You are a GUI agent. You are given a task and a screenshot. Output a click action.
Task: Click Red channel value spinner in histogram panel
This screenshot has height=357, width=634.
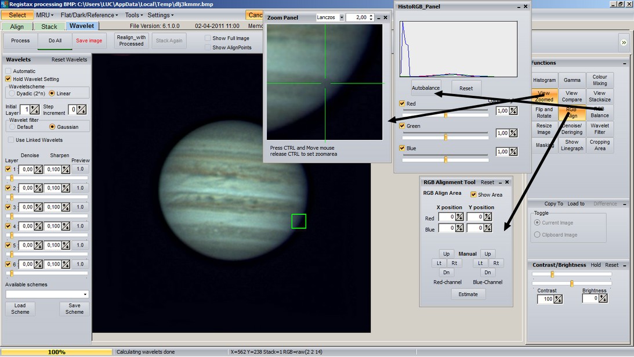[x=513, y=111]
